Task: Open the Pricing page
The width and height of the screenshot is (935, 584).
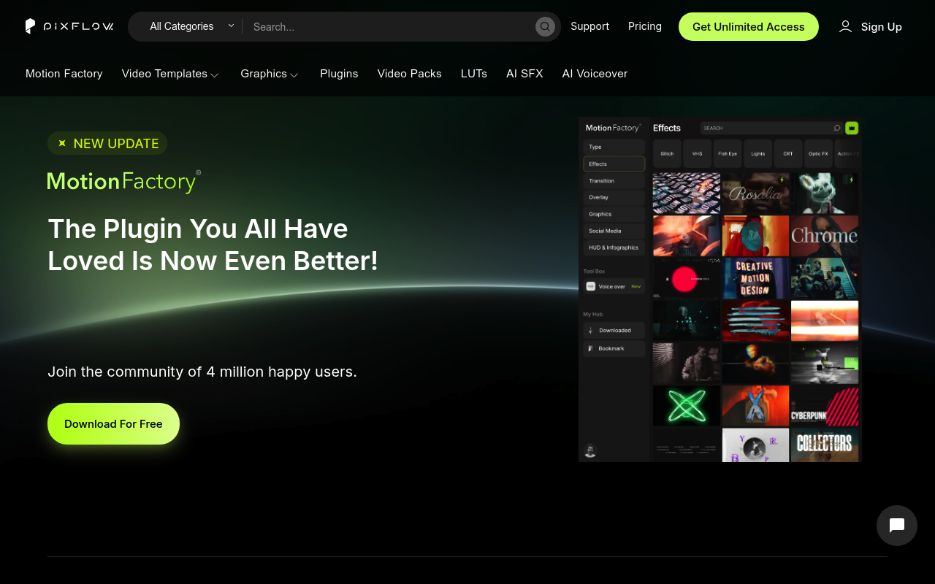Action: [x=644, y=26]
